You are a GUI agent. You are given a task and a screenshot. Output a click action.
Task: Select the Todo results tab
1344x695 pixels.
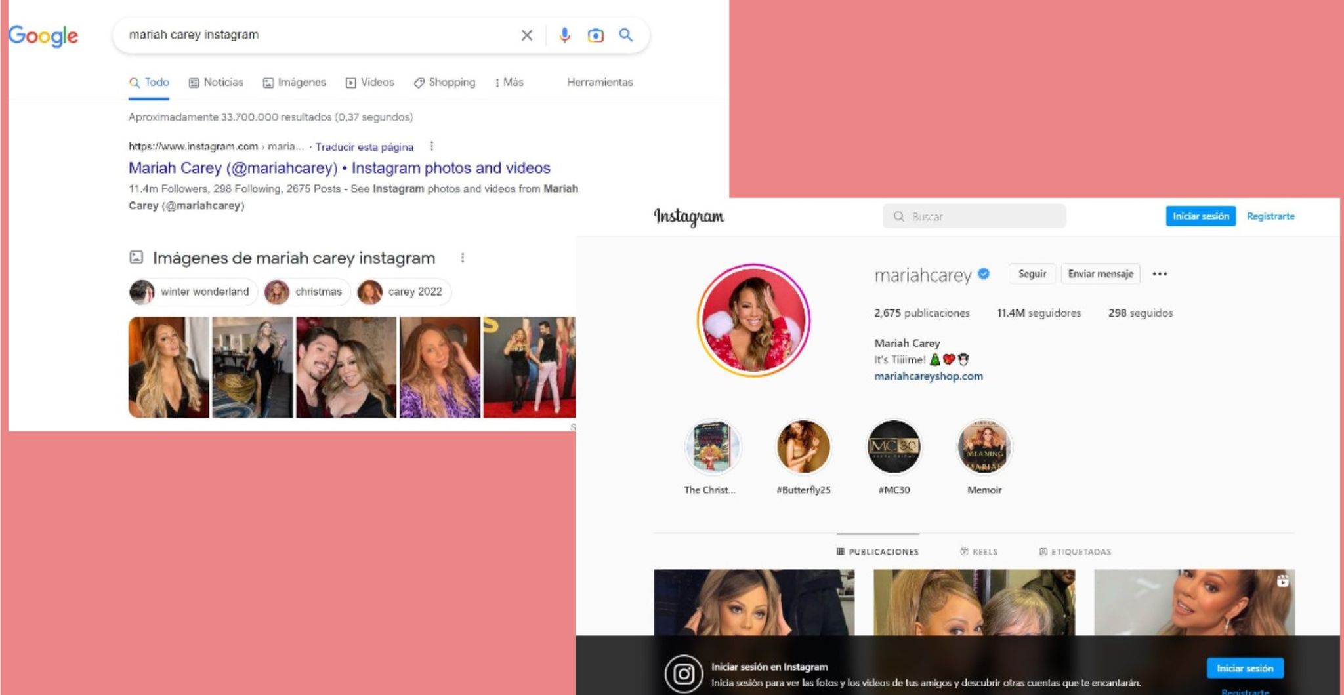149,83
